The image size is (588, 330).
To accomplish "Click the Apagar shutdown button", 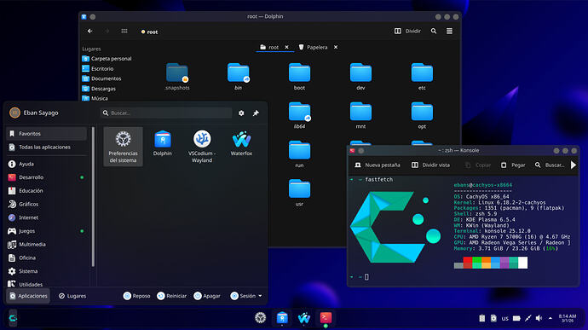I will tap(206, 296).
